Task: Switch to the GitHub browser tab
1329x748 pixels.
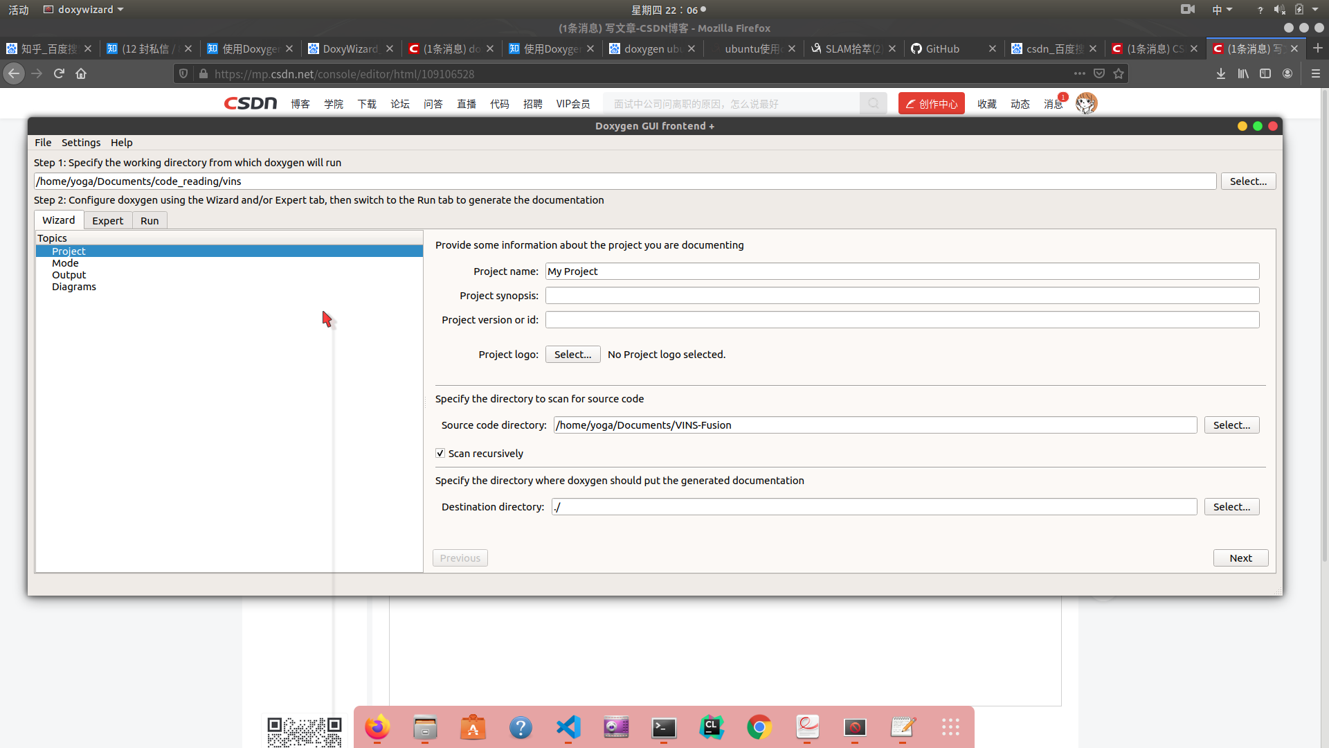Action: [x=943, y=48]
